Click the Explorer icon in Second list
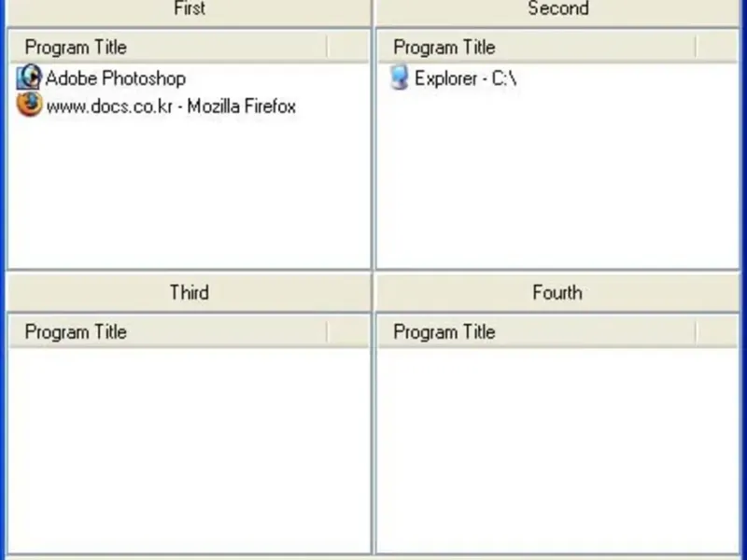This screenshot has height=560, width=747. tap(400, 77)
